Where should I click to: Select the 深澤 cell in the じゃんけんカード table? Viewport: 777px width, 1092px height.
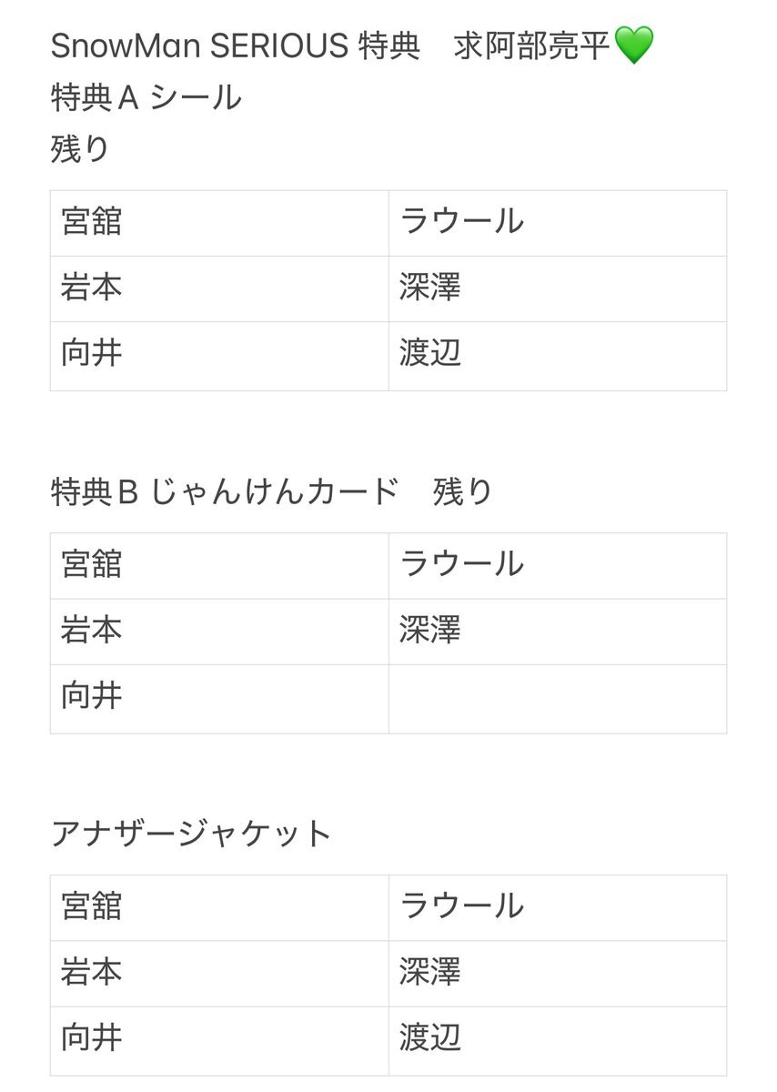(x=558, y=632)
